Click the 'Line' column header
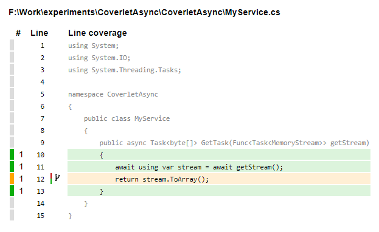This screenshot has width=379, height=232. [x=39, y=33]
